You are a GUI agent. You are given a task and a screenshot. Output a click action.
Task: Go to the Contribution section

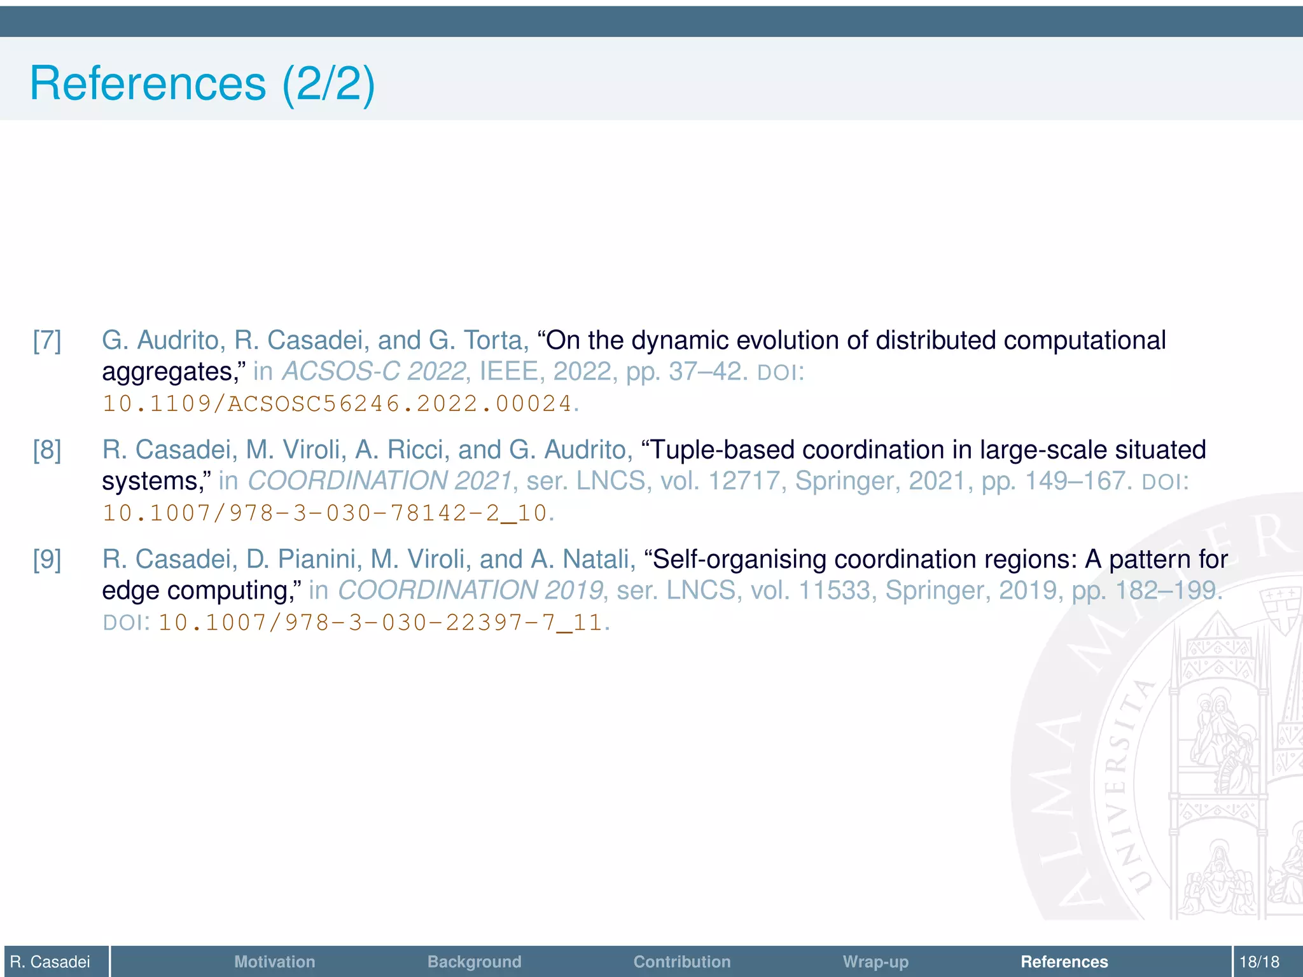(x=681, y=961)
